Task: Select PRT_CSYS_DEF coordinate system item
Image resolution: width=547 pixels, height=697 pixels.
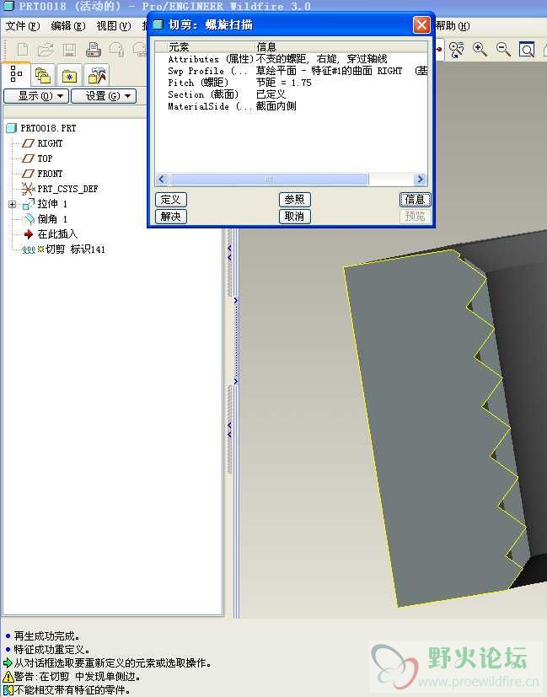Action: [x=67, y=189]
